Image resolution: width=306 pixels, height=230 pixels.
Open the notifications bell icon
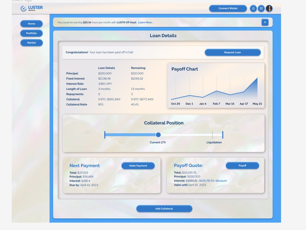[253, 8]
